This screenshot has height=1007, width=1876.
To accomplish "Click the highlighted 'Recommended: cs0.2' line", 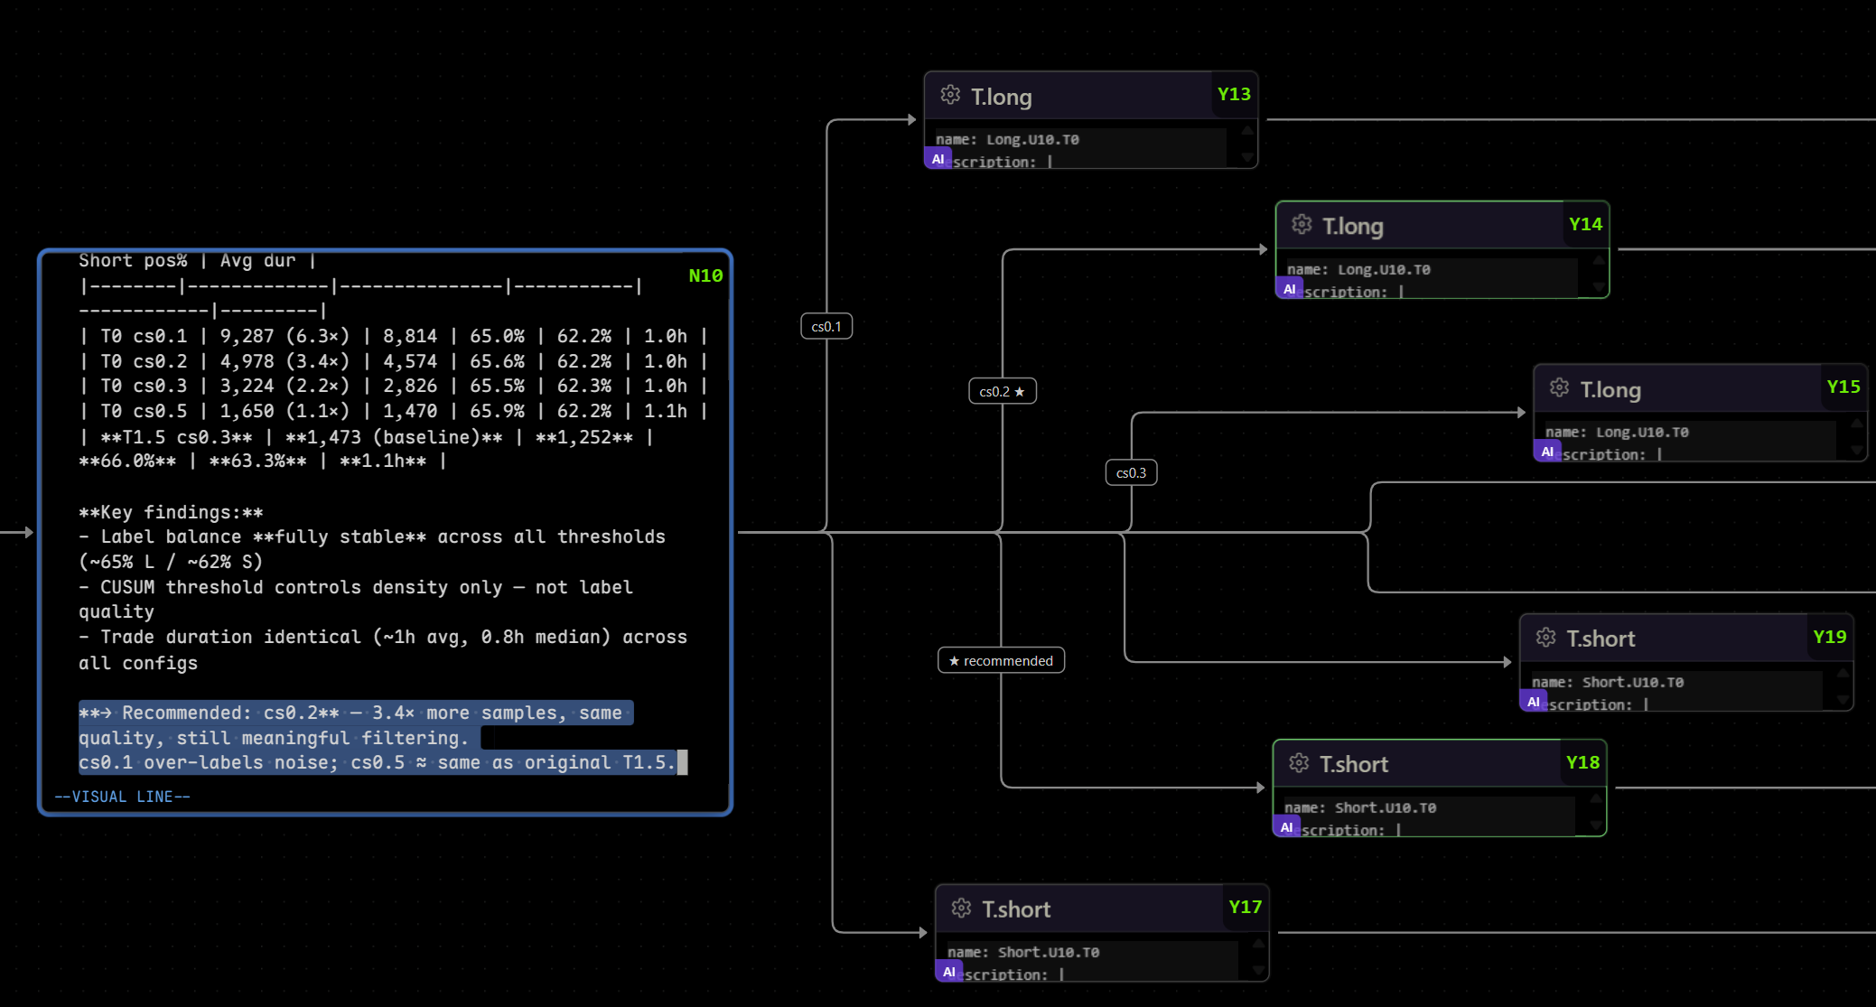I will tap(356, 725).
